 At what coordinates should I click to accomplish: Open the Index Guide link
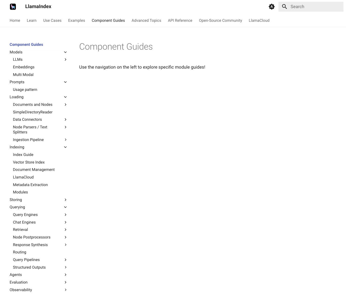point(23,155)
